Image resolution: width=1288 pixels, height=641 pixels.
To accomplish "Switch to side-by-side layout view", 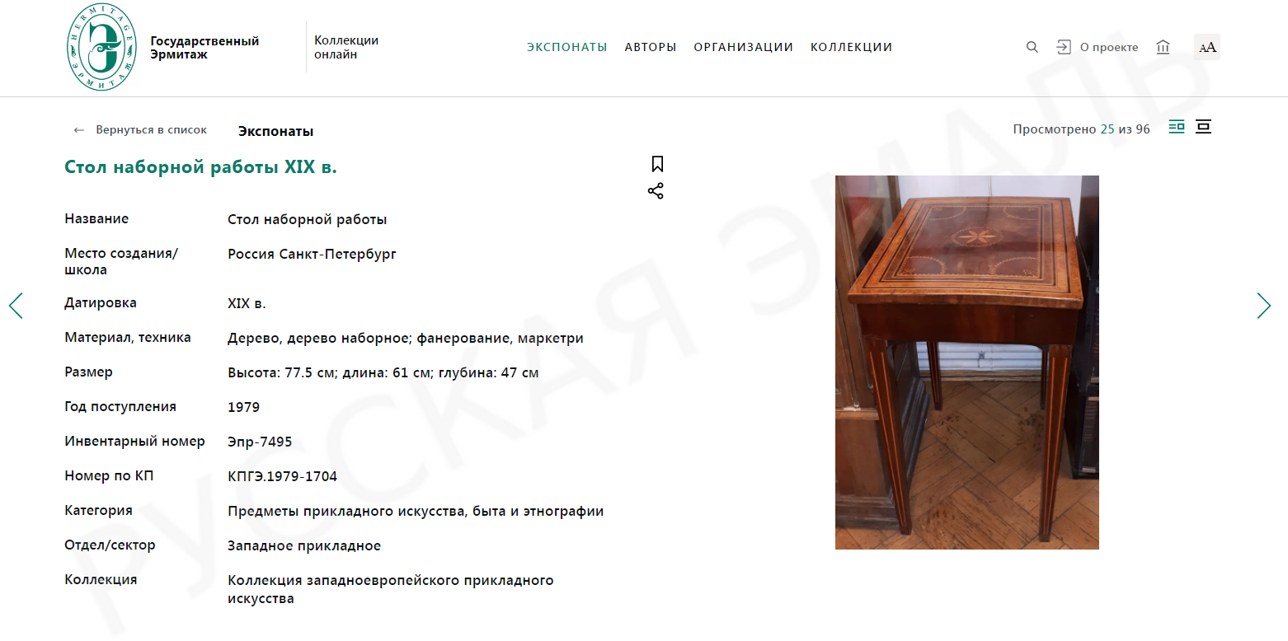I will (x=1177, y=127).
